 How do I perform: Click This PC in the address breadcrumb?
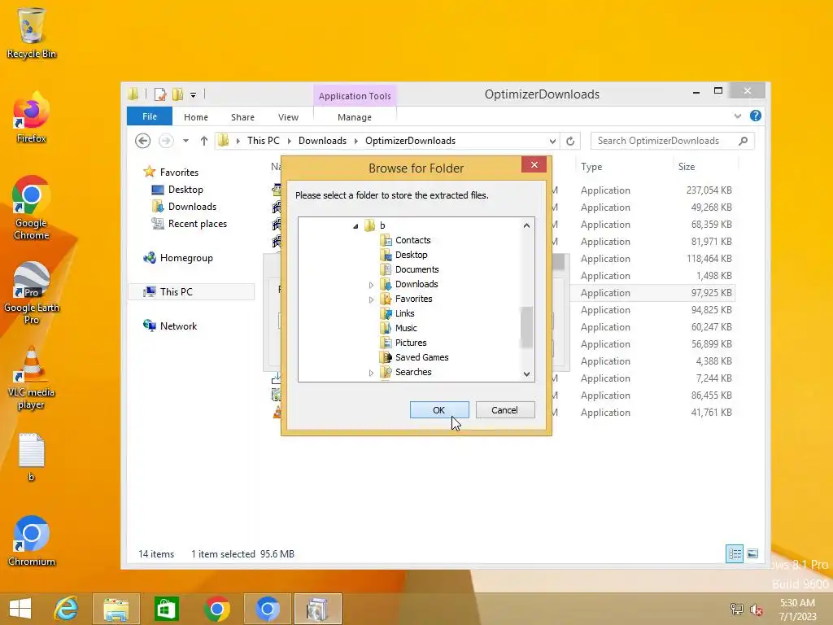[263, 141]
